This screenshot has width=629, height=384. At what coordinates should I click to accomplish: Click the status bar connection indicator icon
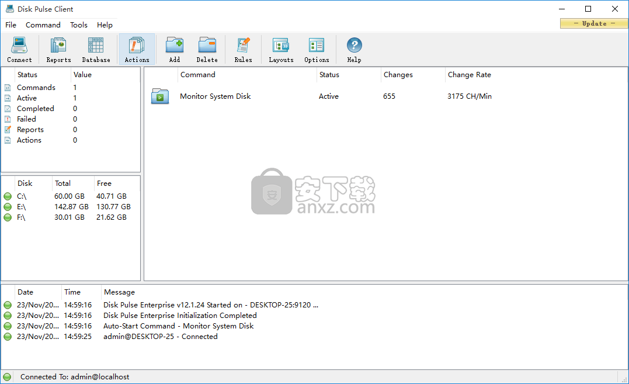tap(7, 377)
